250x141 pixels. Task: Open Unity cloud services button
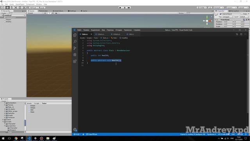[x=210, y=8]
